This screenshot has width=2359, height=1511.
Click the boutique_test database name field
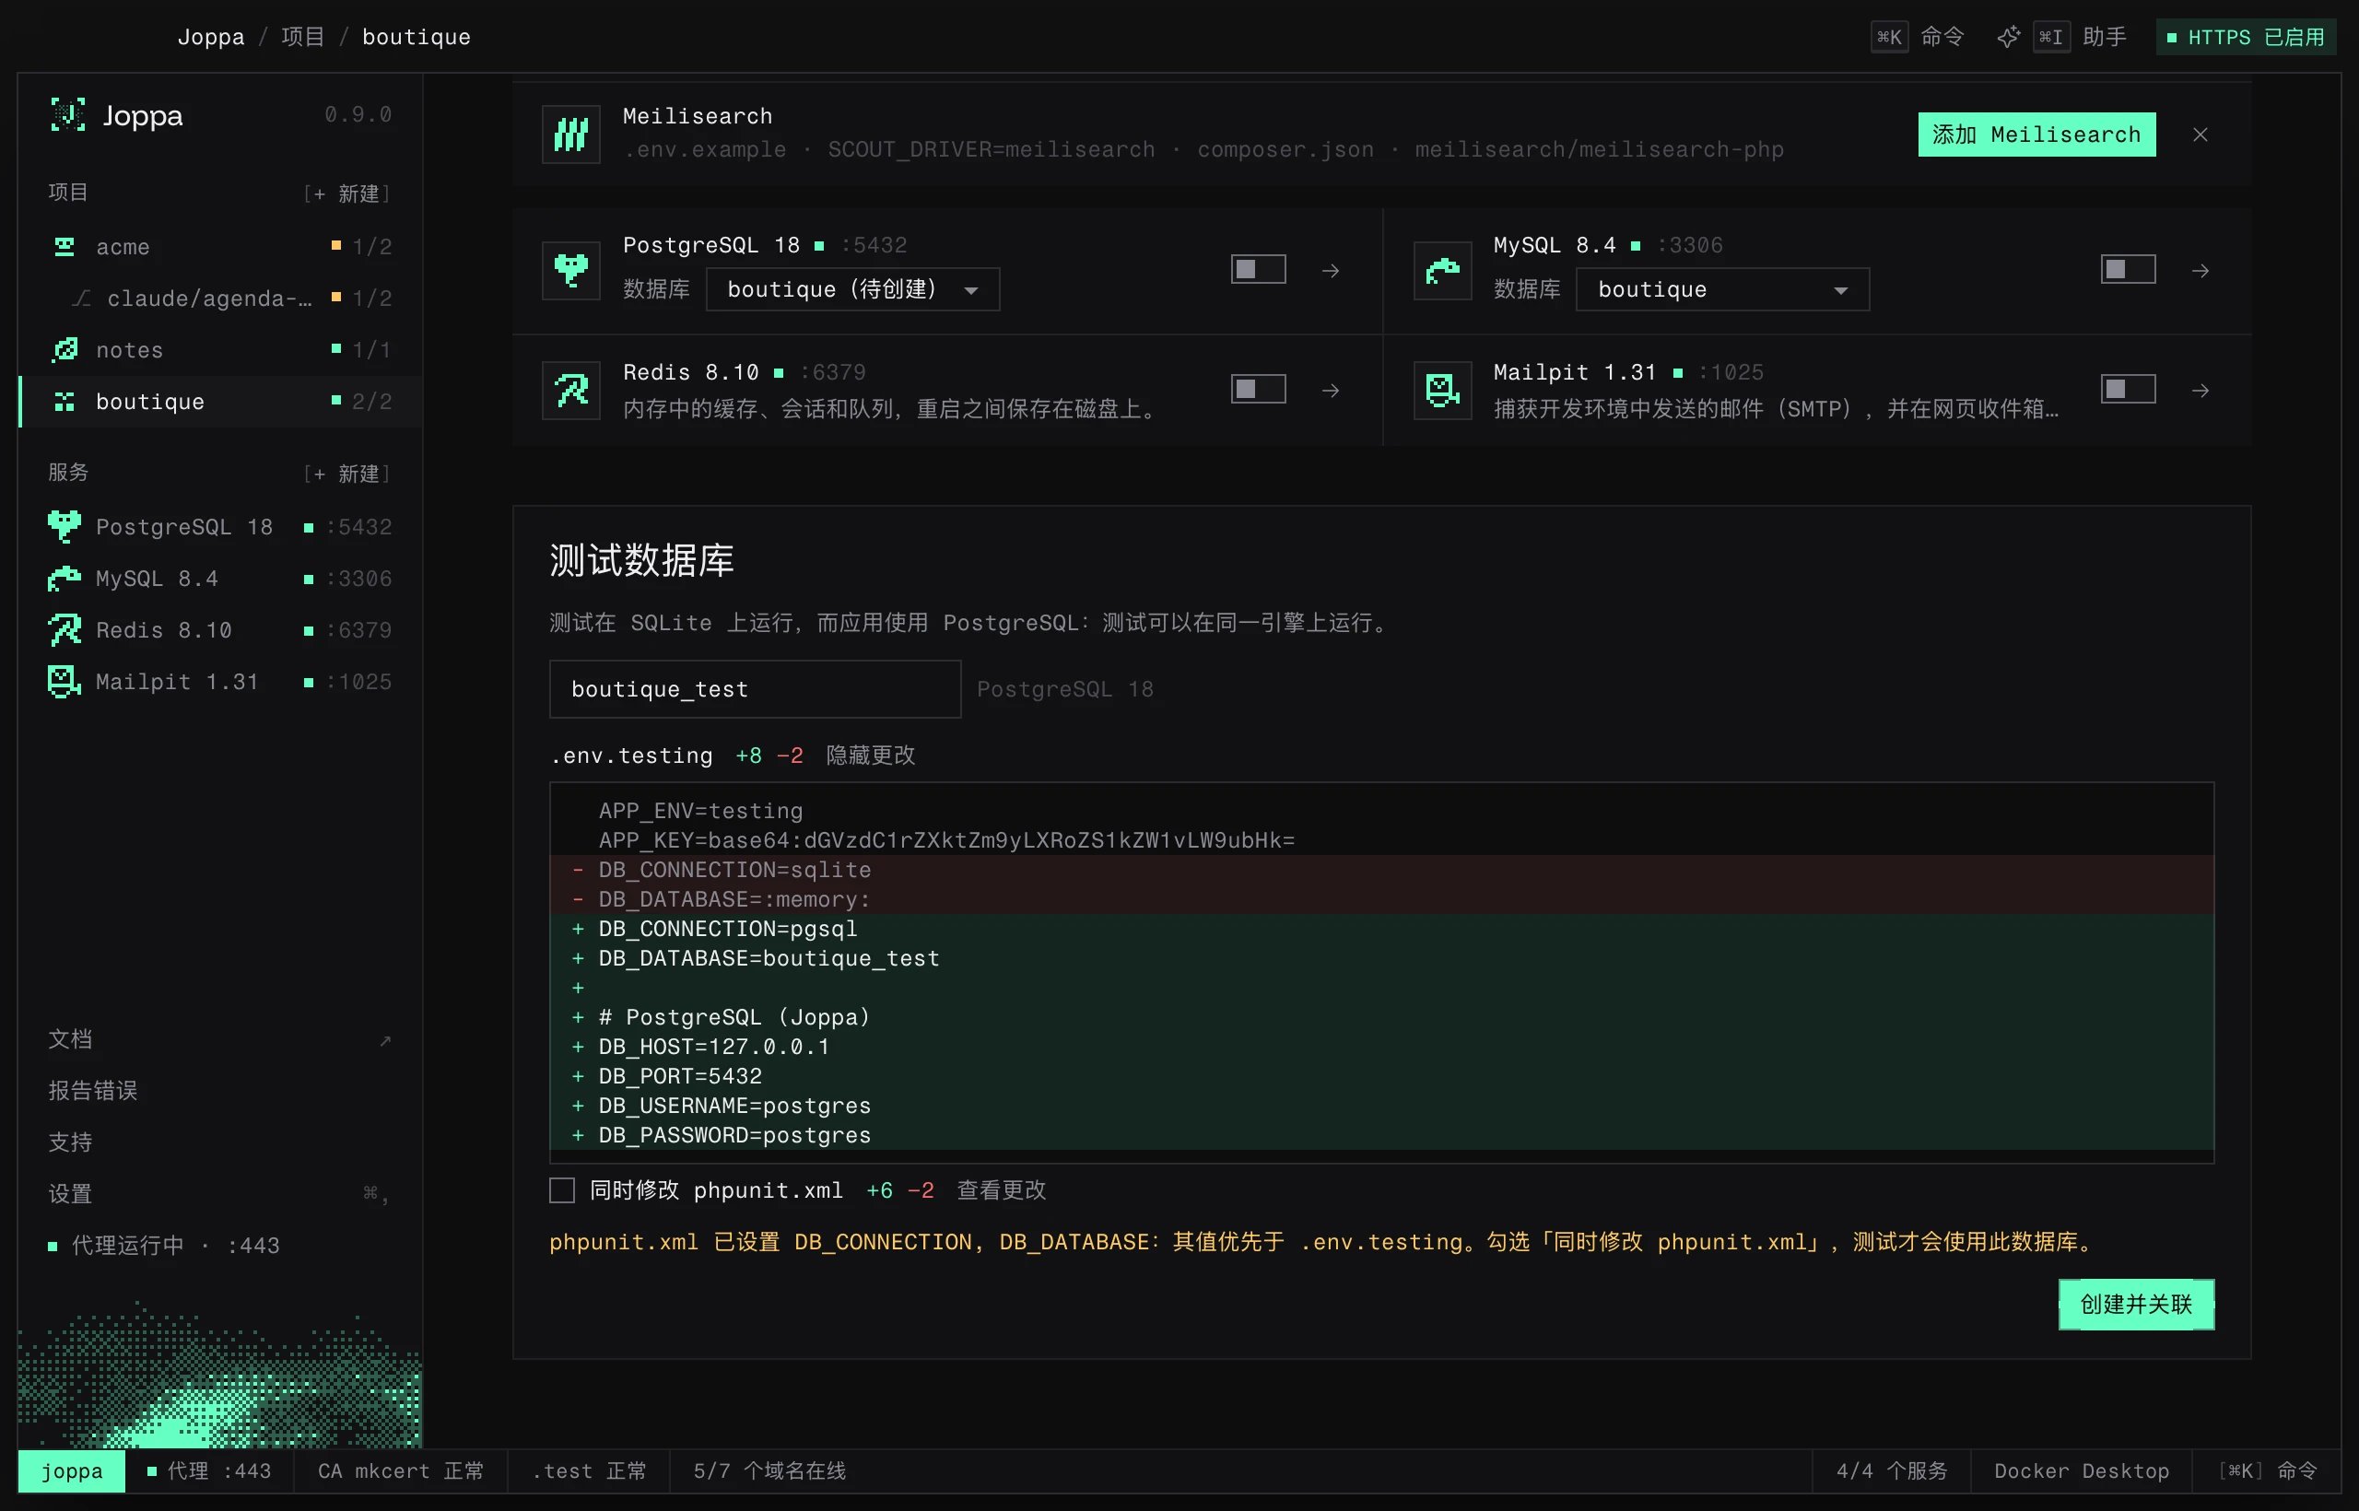click(x=755, y=689)
